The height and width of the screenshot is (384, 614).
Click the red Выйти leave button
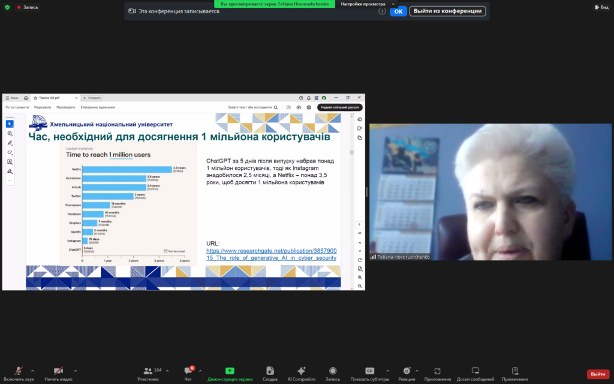tap(598, 374)
